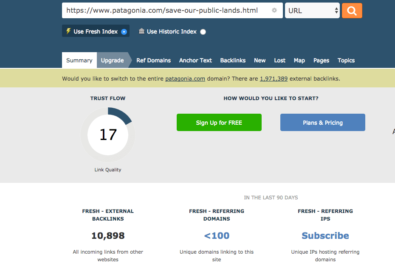Image resolution: width=395 pixels, height=277 pixels.
Task: Click the lightning bolt Fresh Index icon
Action: click(68, 31)
